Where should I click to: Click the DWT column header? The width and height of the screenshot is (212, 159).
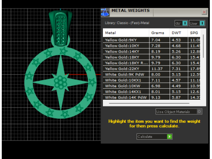(x=178, y=33)
